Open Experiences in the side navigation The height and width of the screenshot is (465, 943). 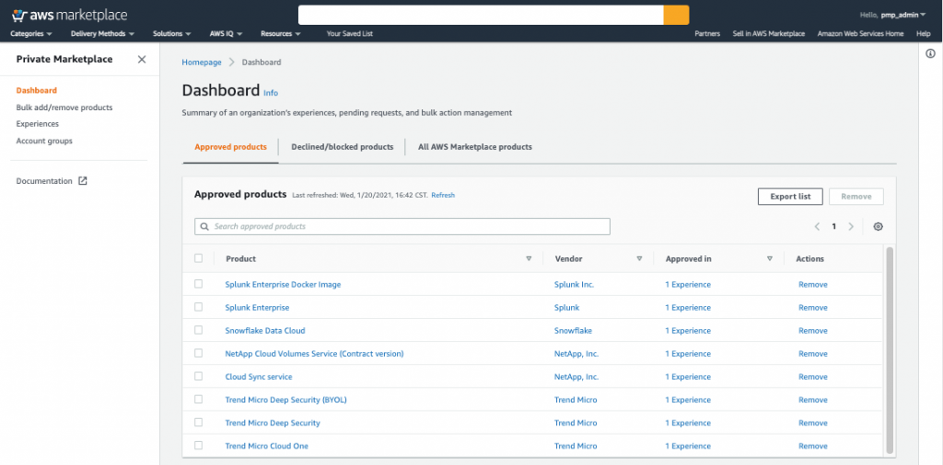point(37,123)
